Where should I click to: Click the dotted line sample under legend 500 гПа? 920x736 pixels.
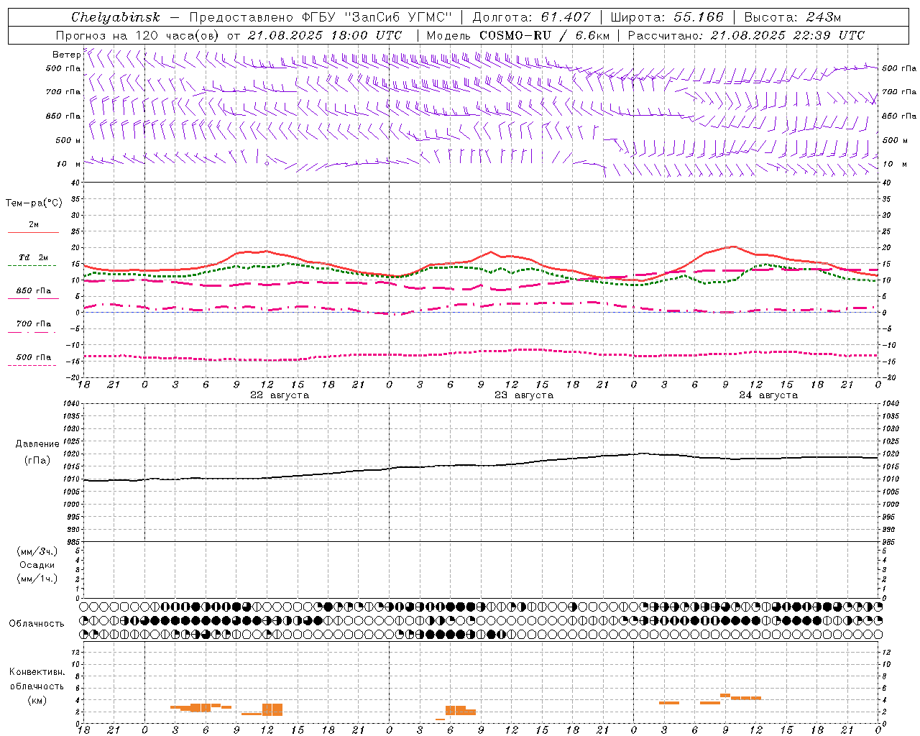point(32,365)
